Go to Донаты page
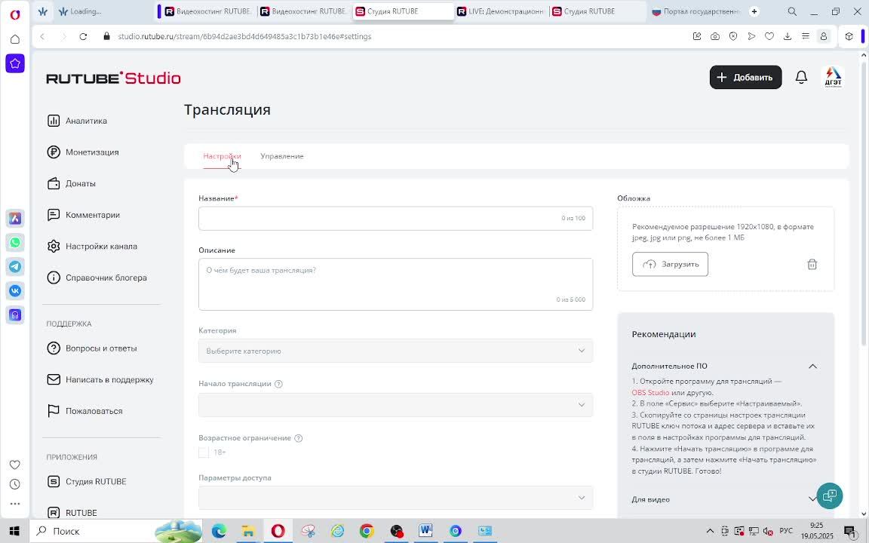The width and height of the screenshot is (869, 543). 72,183
